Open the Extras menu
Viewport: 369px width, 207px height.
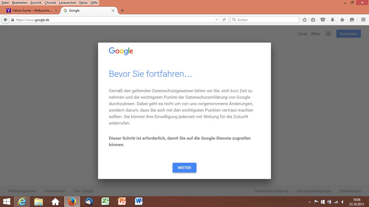[x=83, y=3]
